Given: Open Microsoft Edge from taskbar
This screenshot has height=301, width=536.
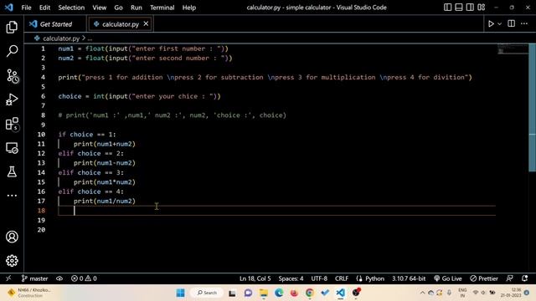Looking at the screenshot, I should click(x=279, y=293).
